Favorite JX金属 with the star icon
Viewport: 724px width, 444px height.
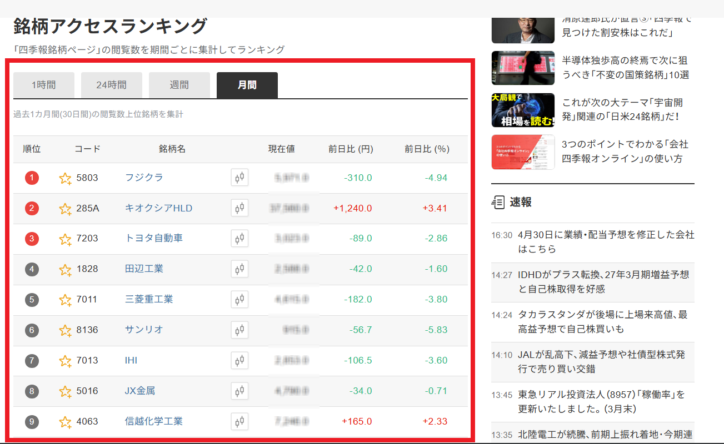pos(66,391)
